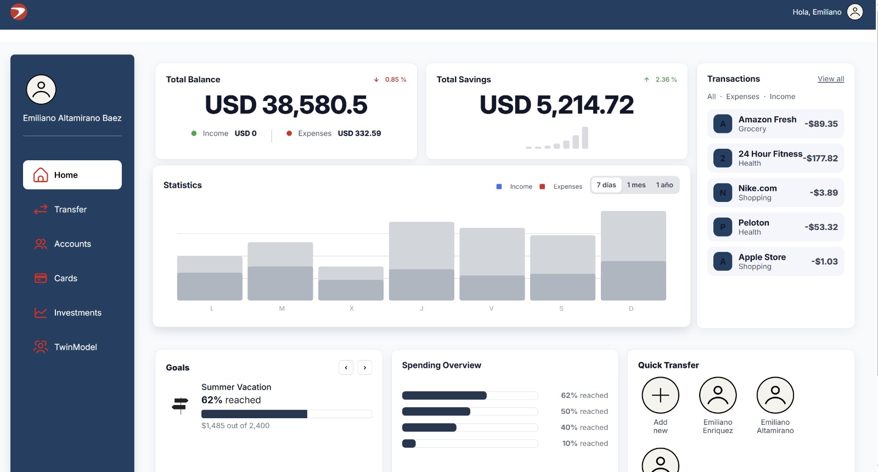Go to next goal with right chevron
This screenshot has height=472, width=878.
click(365, 368)
